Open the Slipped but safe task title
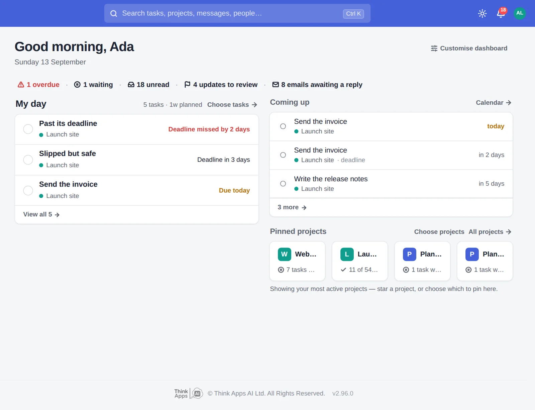The width and height of the screenshot is (535, 410). click(68, 153)
